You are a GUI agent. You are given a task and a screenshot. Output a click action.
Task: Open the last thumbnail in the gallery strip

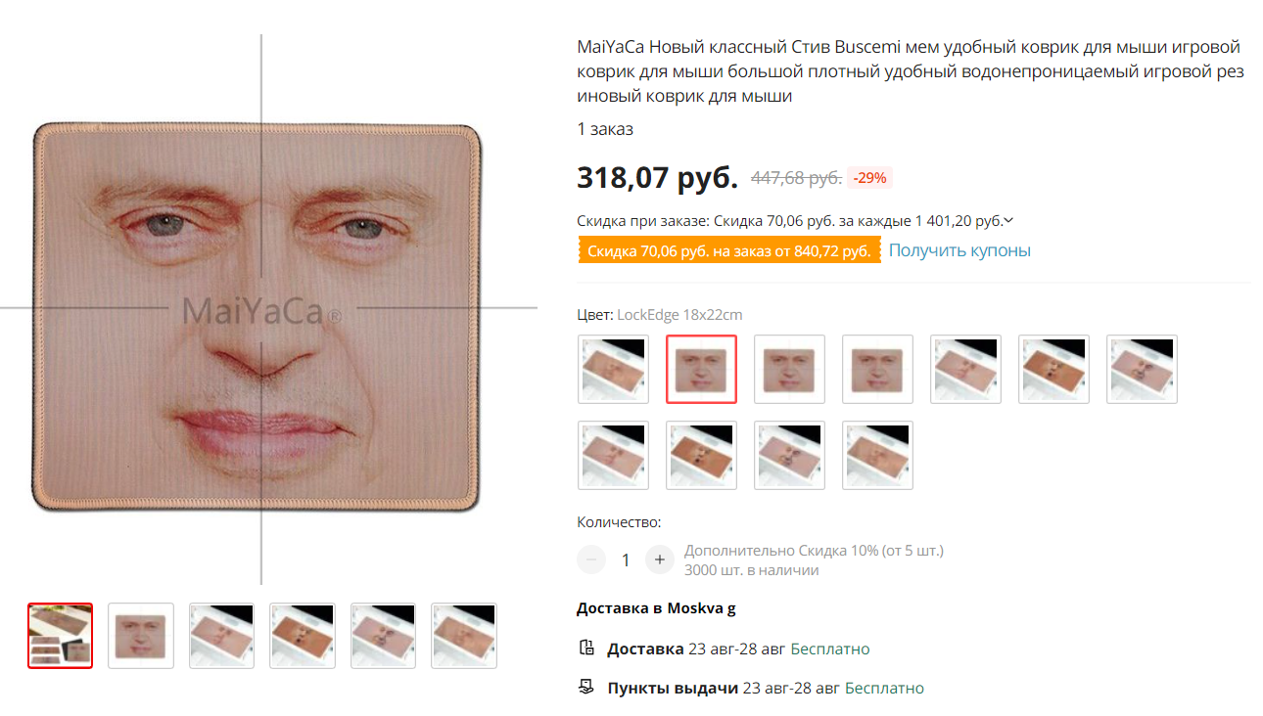464,636
